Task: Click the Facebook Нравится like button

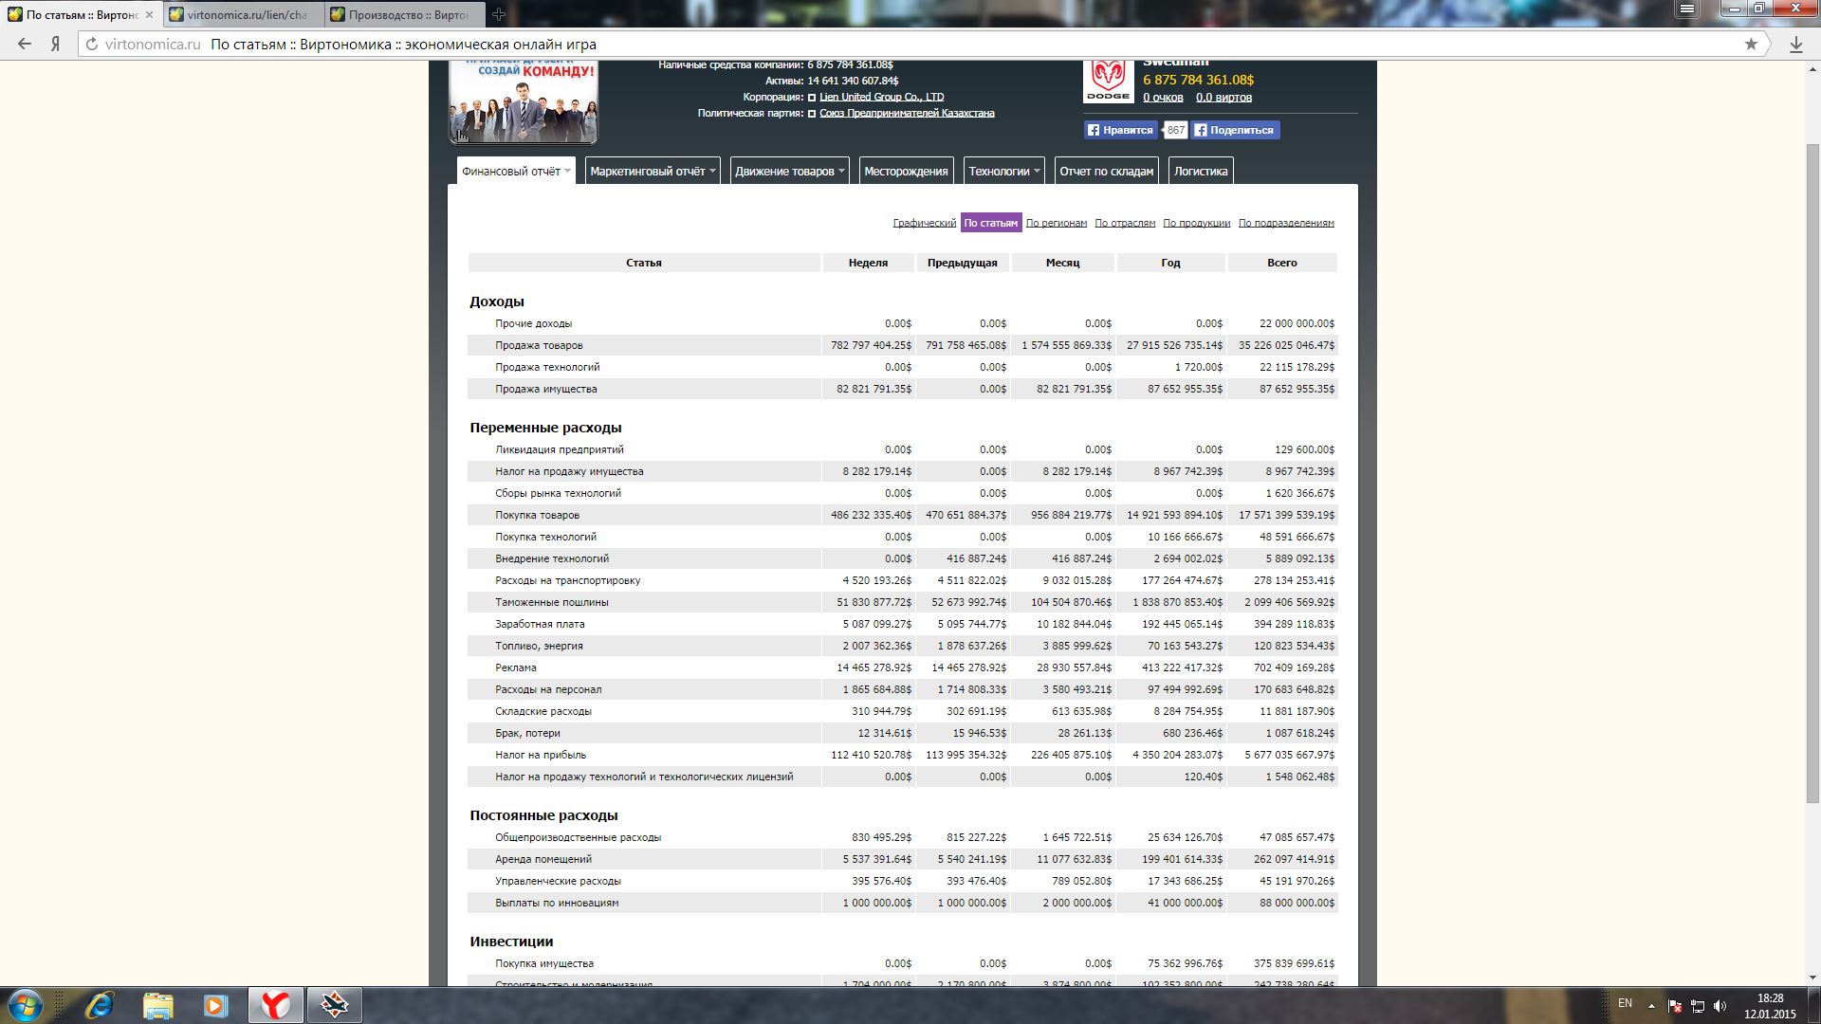Action: pos(1121,130)
